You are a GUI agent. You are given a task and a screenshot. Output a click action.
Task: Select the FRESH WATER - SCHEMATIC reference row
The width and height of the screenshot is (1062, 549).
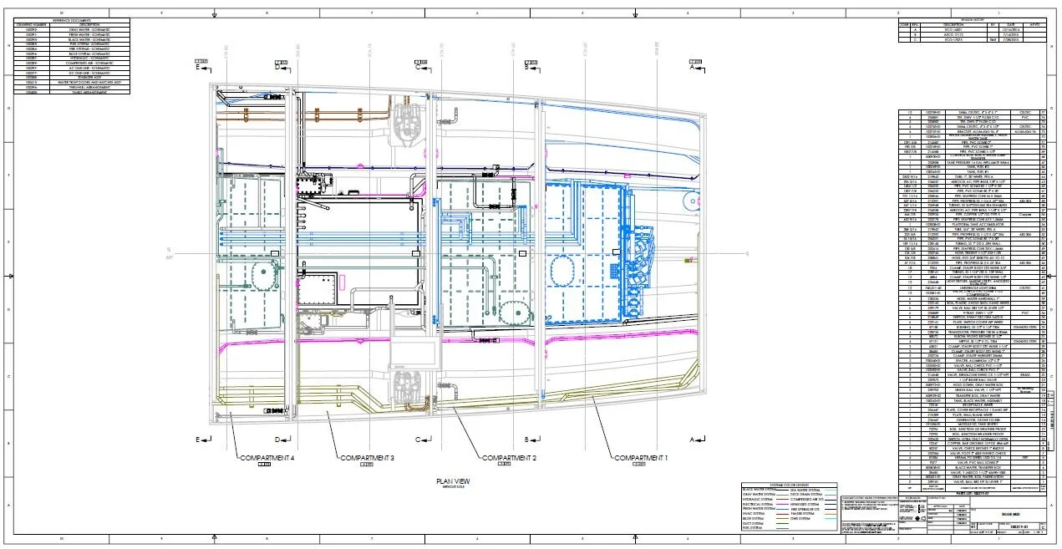(72, 35)
